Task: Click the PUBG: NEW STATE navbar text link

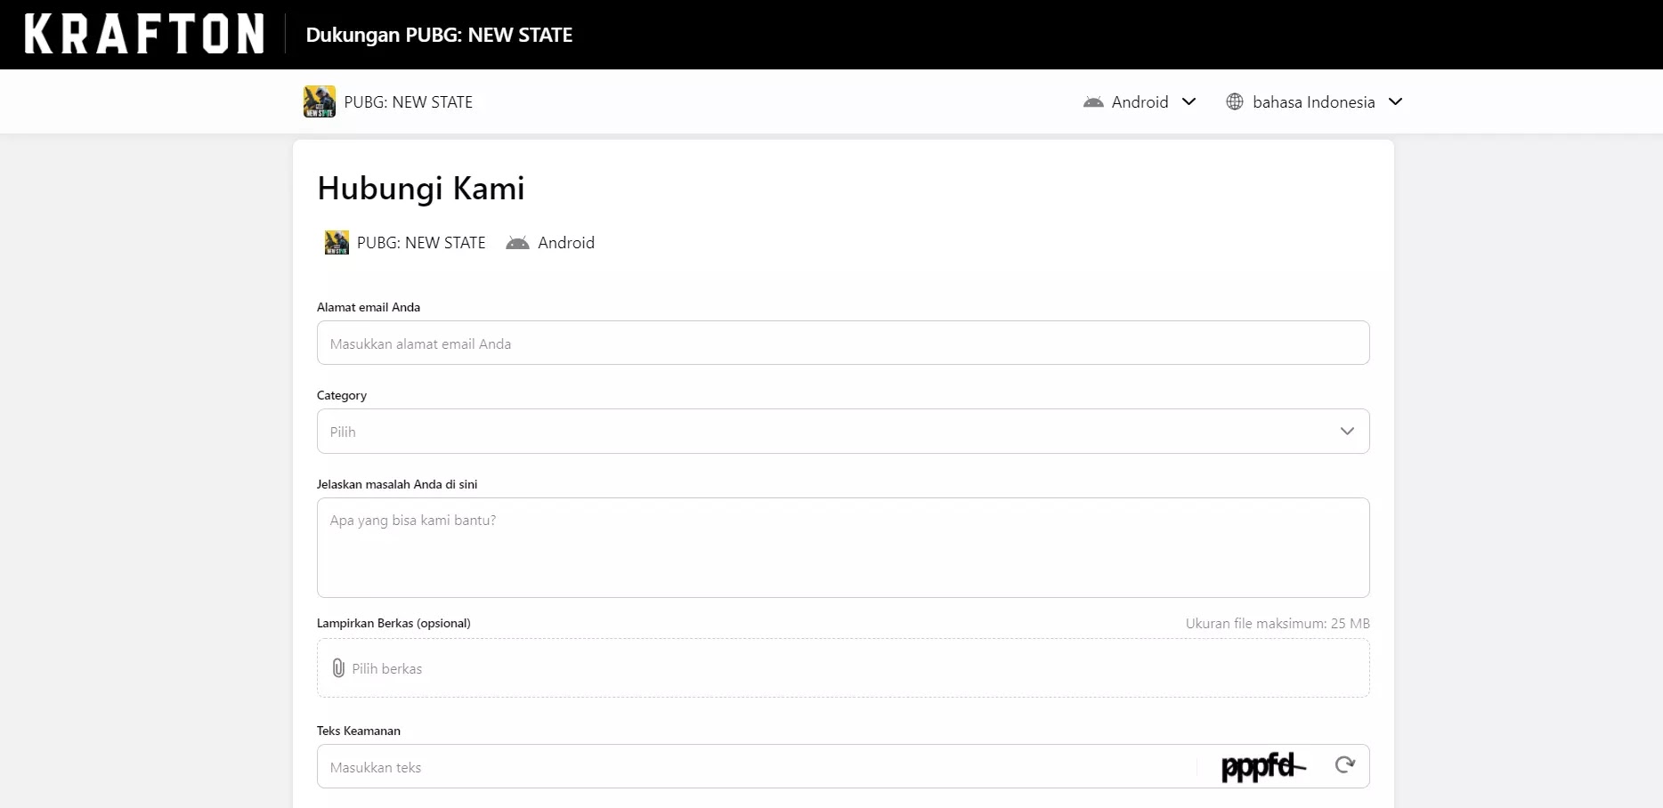Action: 409,102
